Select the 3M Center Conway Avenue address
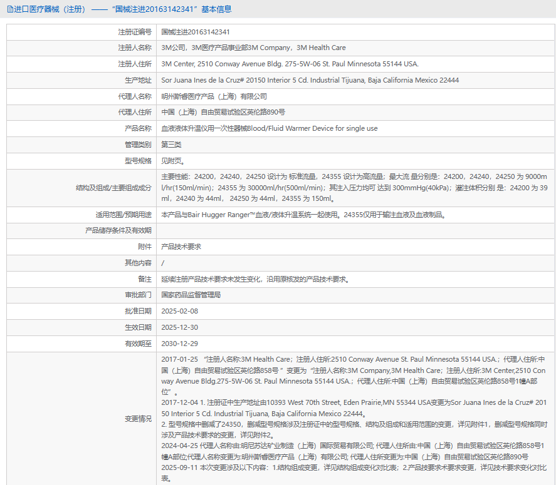The image size is (556, 485). (290, 64)
